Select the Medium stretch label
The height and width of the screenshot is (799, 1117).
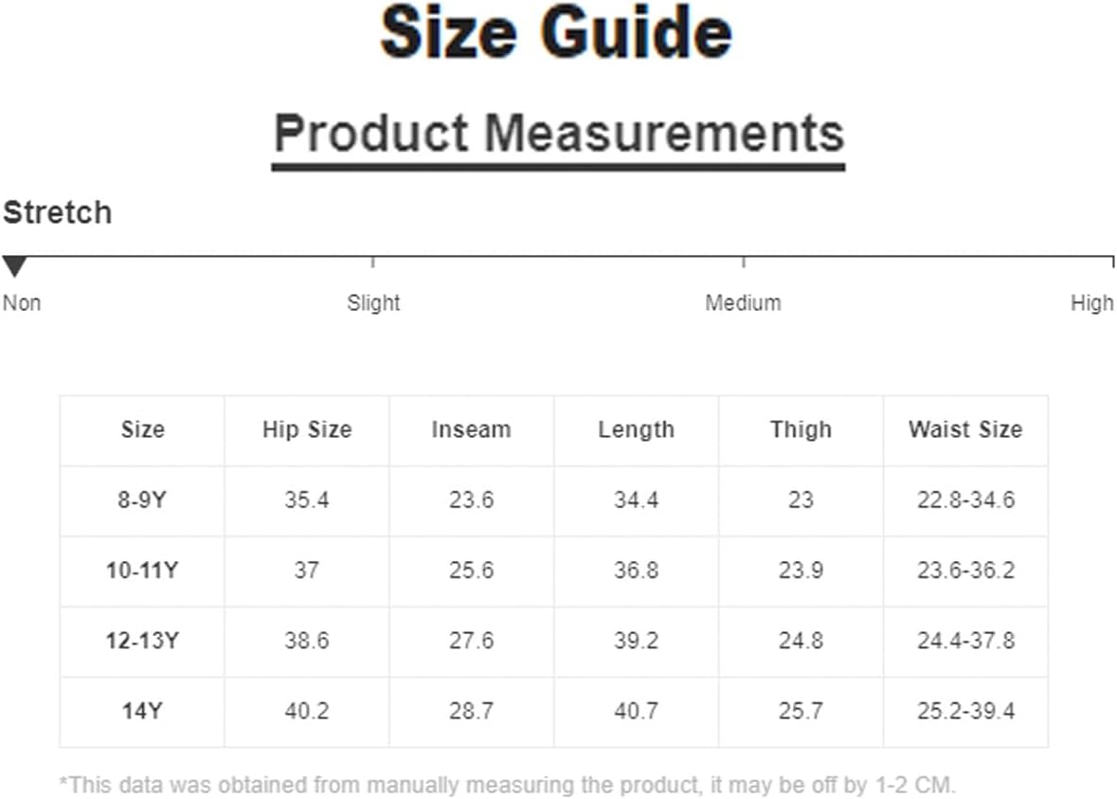[743, 303]
